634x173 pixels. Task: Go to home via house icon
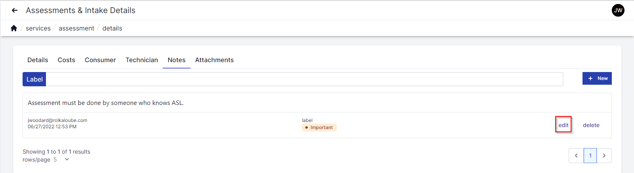14,28
